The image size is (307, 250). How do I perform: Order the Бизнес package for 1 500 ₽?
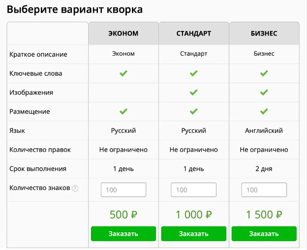pos(264,233)
